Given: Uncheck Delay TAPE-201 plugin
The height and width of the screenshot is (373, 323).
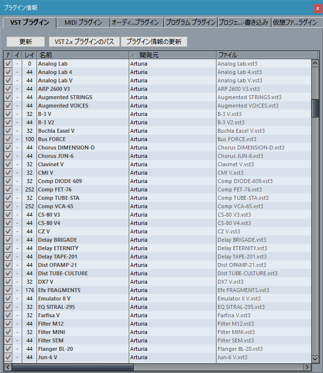Looking at the screenshot, I should (x=8, y=257).
